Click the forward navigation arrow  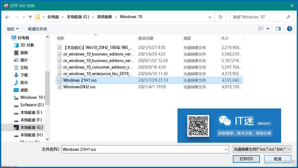[17, 17]
